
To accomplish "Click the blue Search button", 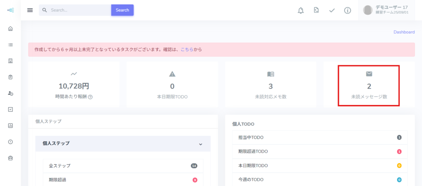I will 122,10.
